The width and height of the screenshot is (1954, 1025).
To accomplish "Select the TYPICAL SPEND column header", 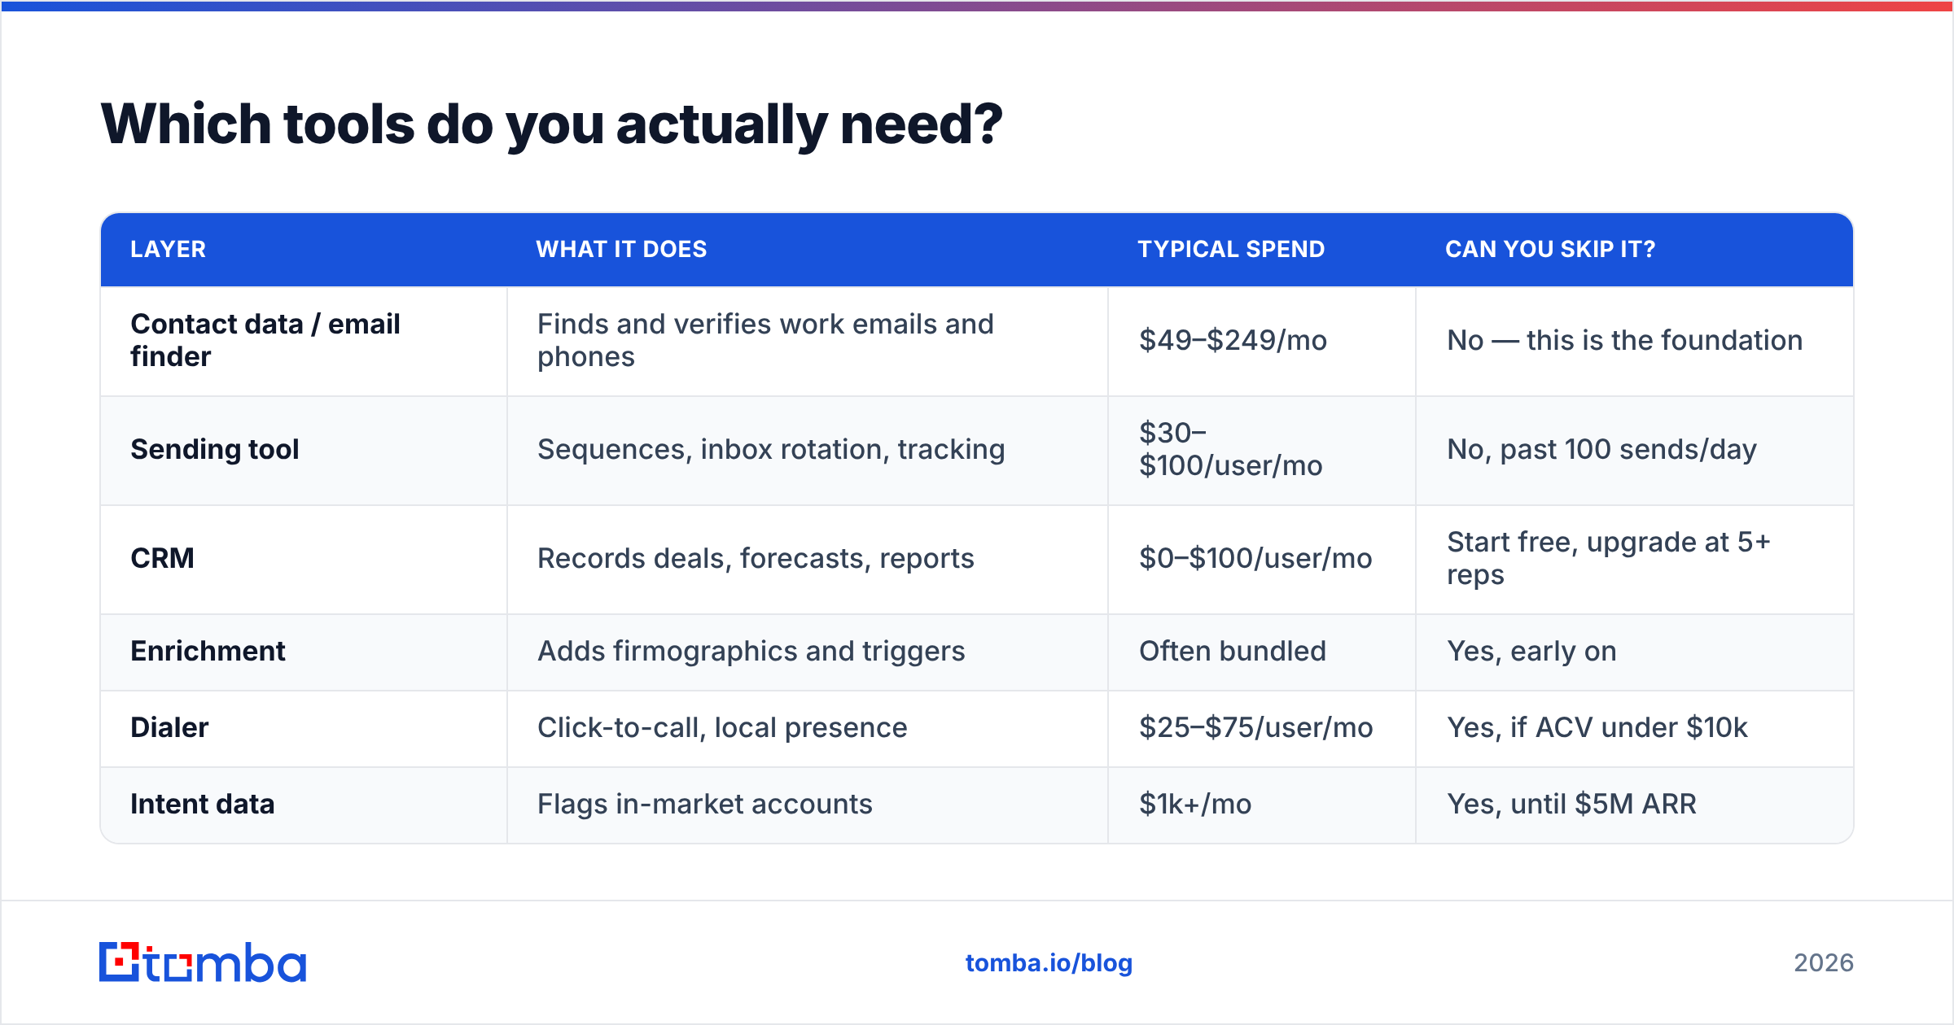I will (1231, 249).
